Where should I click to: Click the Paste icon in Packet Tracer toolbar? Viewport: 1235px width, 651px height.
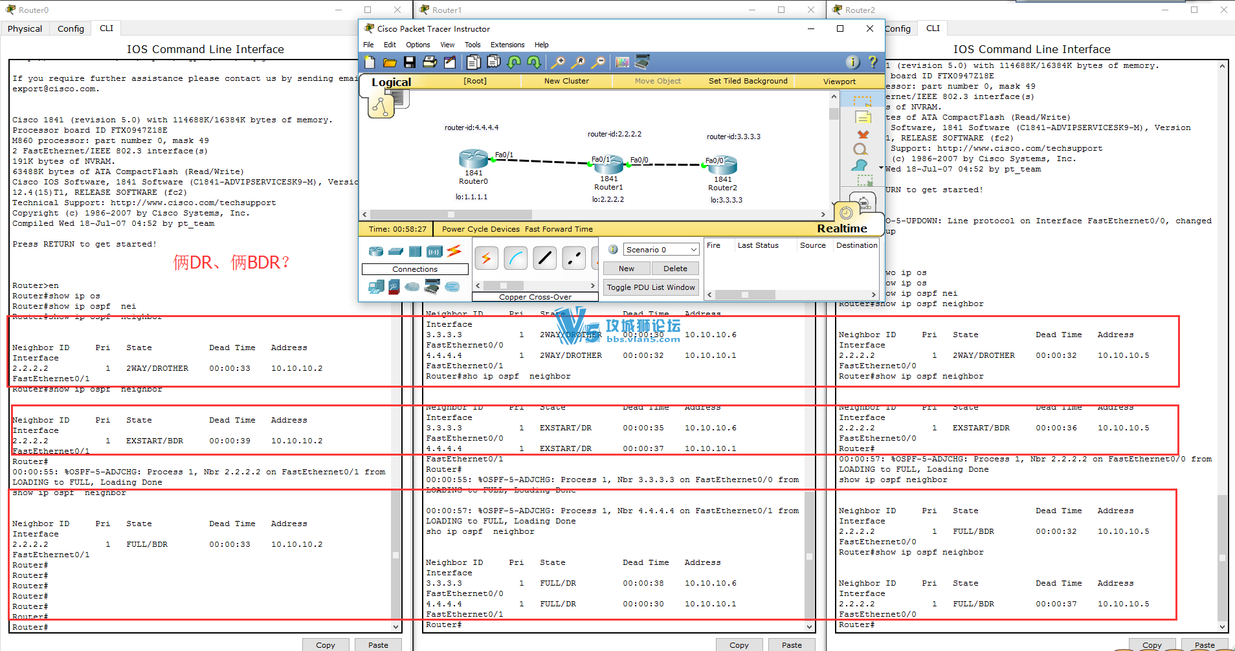coord(494,62)
